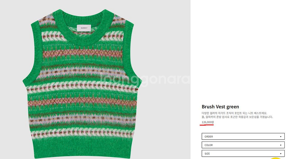The image size is (286, 159).
Task: Select the 126,000원 price text
Action: tap(208, 122)
